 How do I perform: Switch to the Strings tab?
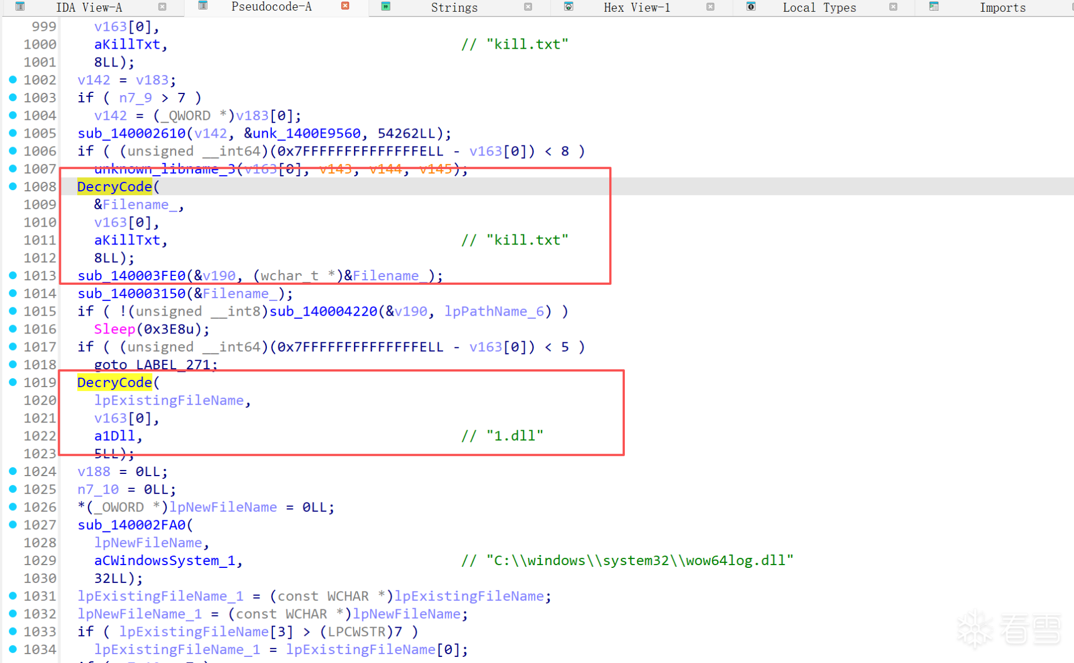454,8
